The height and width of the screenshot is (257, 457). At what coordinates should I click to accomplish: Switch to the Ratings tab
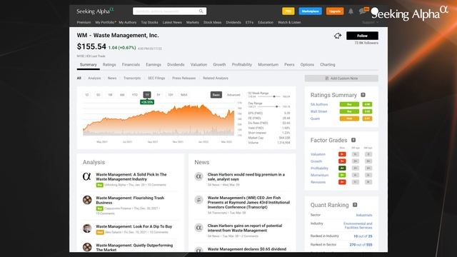pyautogui.click(x=109, y=65)
